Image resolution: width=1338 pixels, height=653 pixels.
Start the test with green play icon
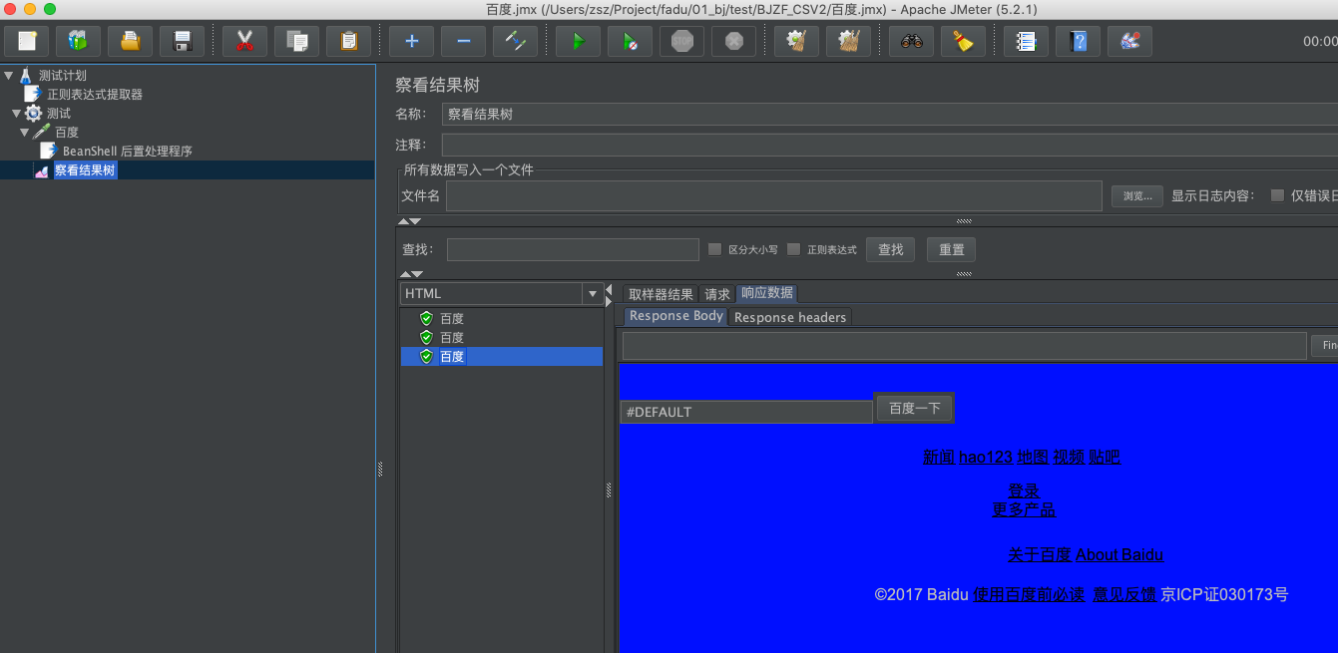click(x=578, y=41)
